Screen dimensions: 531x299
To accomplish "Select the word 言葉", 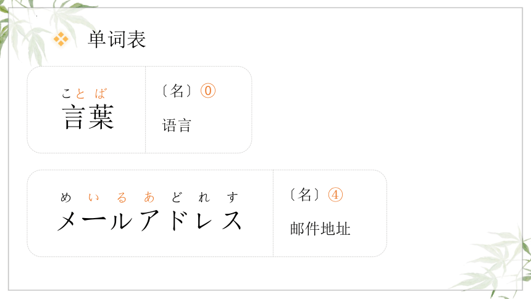I will [x=88, y=117].
